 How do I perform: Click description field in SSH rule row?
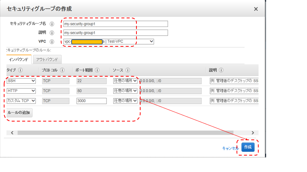tap(234, 81)
